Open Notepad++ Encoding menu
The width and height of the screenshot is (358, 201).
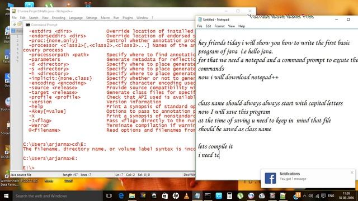[58, 18]
